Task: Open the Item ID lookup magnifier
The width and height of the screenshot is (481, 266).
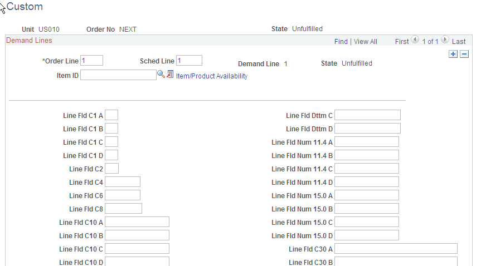Action: click(161, 74)
